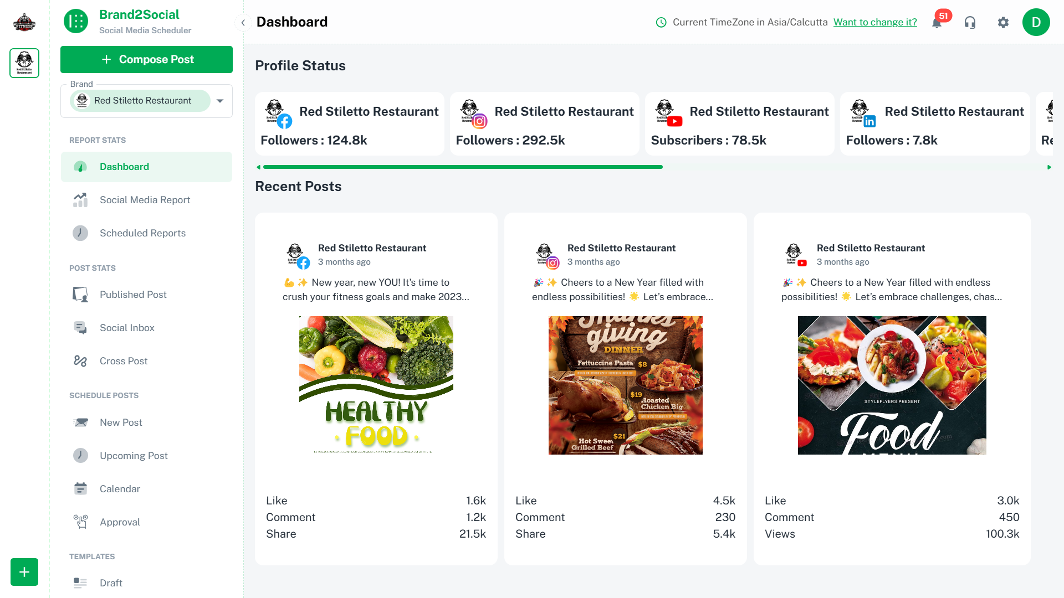
Task: Open the notifications bell icon
Action: pyautogui.click(x=937, y=23)
